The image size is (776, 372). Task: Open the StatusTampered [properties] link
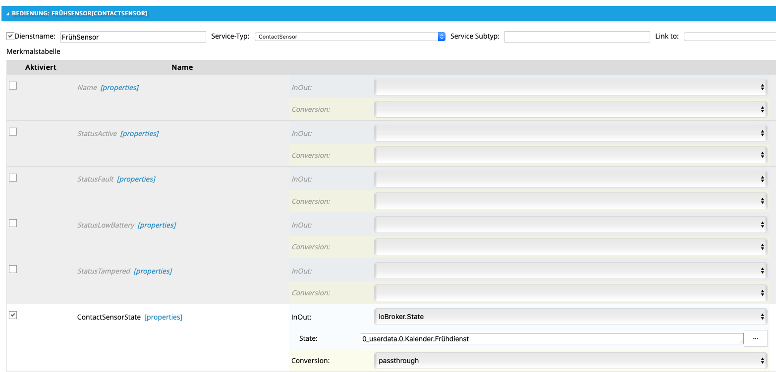153,271
